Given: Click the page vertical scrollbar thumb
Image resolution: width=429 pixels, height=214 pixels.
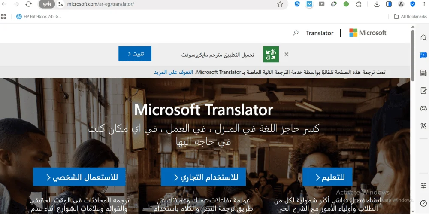Looking at the screenshot, I should pos(413,55).
